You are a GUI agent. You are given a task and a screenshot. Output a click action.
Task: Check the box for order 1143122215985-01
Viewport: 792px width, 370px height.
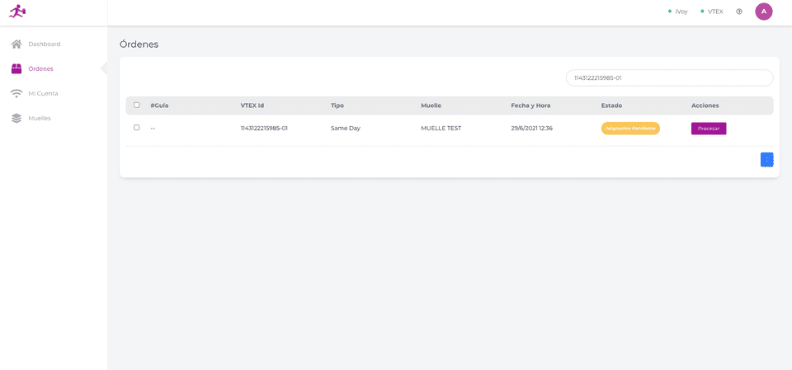[137, 128]
